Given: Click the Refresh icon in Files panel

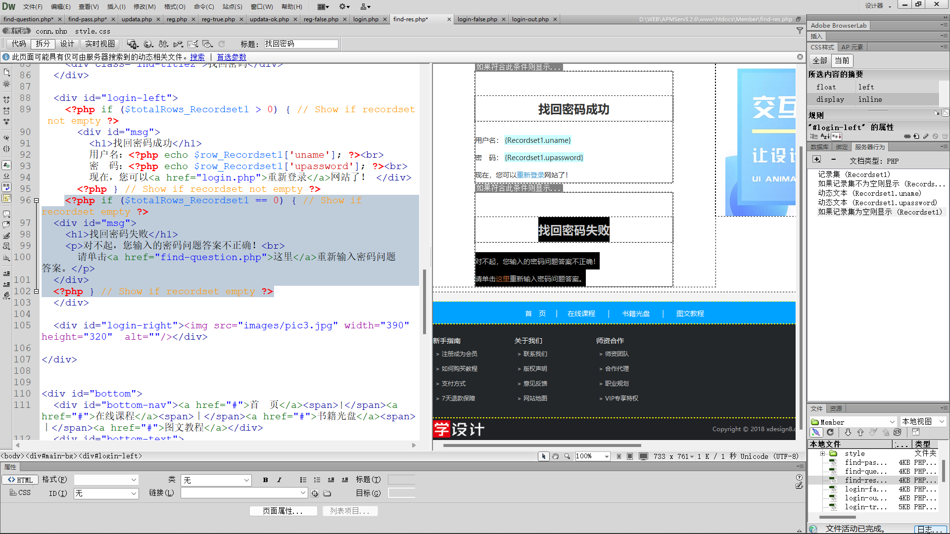Looking at the screenshot, I should click(x=830, y=432).
